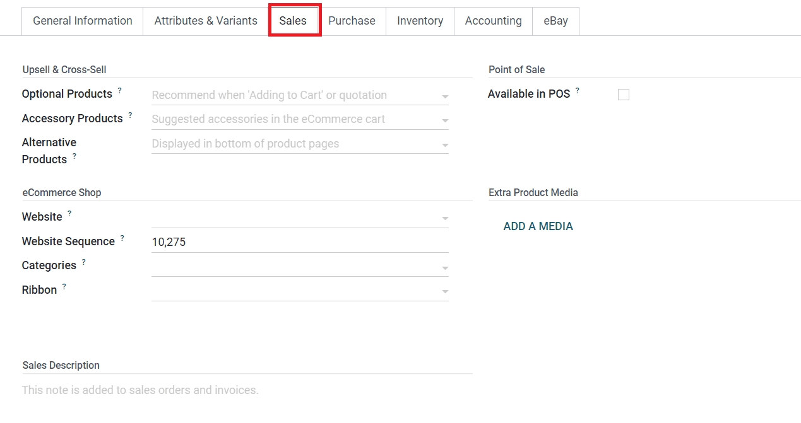Click help icon for Available in POS
Screen dimensions: 801x423
pos(577,91)
